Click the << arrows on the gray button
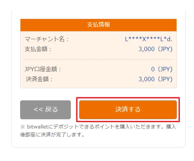 point(38,109)
